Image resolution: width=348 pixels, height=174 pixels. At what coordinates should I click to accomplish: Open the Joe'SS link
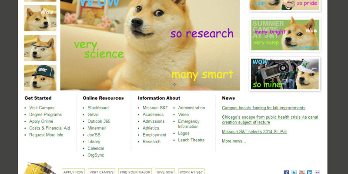[x=94, y=135]
